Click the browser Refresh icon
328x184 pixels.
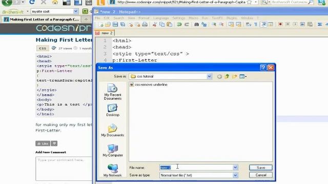(x=32, y=2)
